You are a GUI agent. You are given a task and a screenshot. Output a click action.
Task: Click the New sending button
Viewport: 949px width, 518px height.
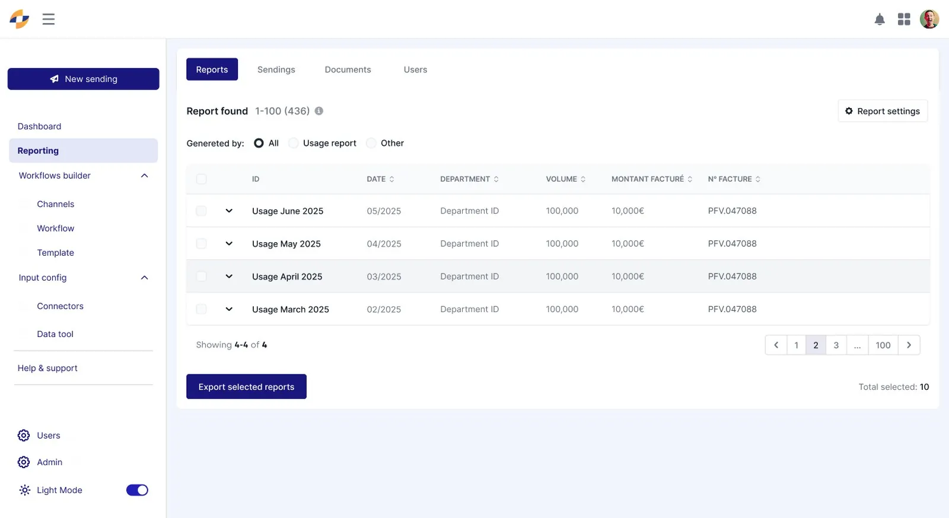click(84, 79)
